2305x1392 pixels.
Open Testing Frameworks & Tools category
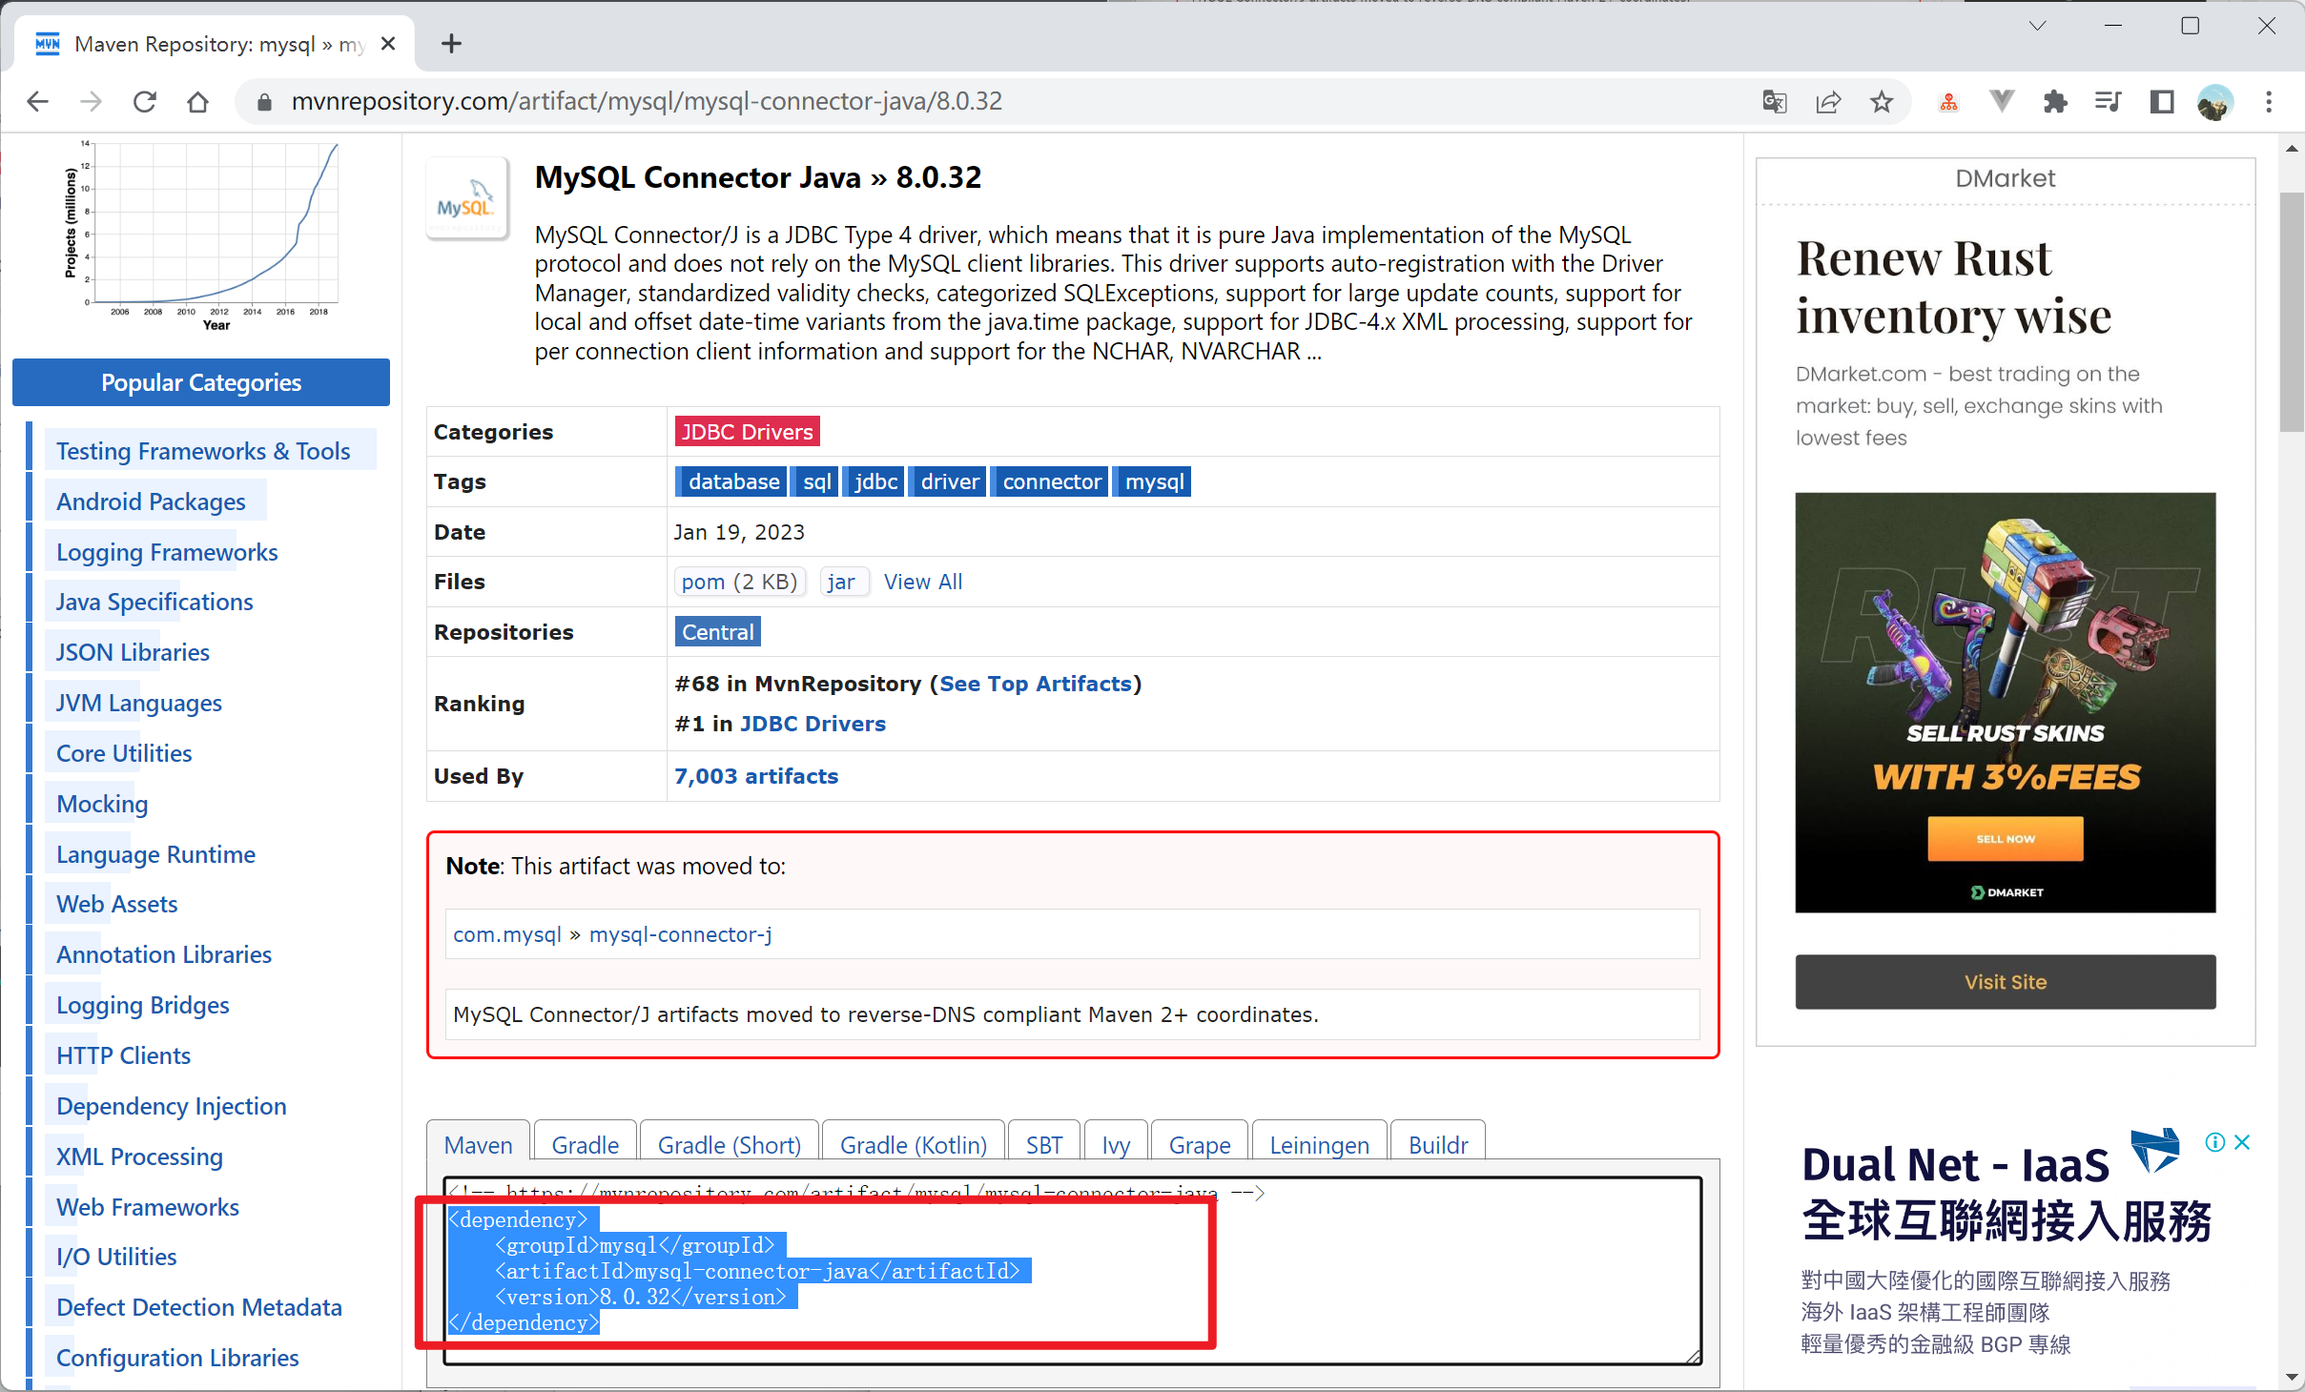tap(203, 451)
